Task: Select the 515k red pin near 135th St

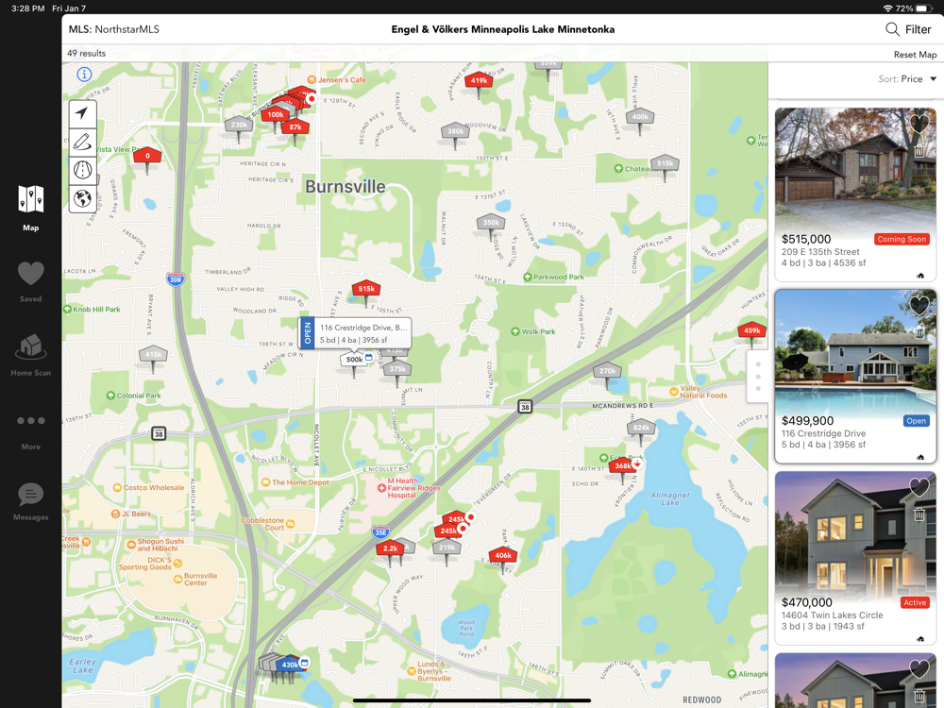Action: [x=366, y=289]
